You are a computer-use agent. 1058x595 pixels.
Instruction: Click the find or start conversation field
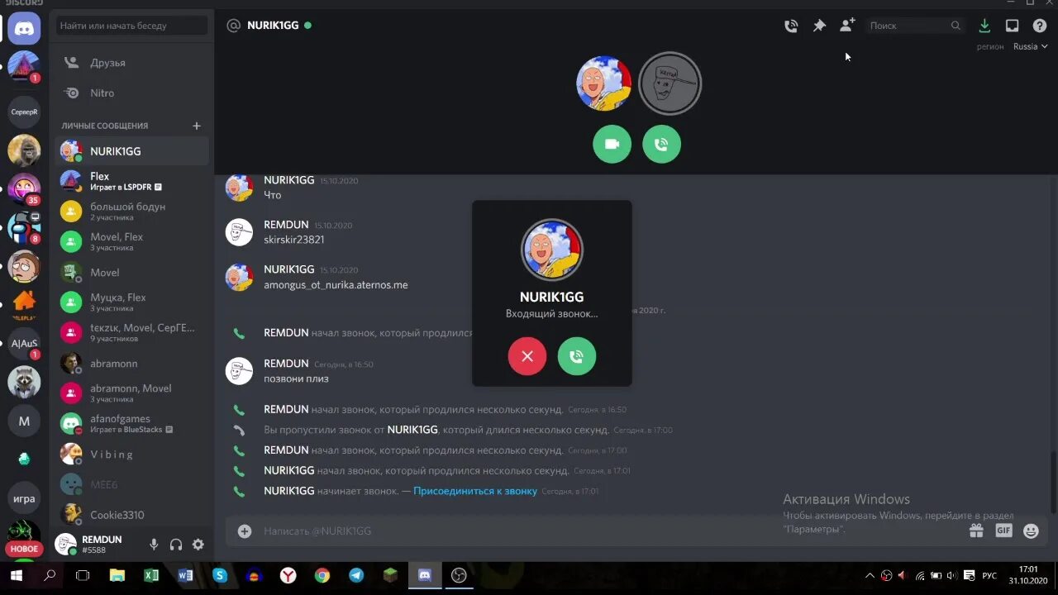click(132, 26)
